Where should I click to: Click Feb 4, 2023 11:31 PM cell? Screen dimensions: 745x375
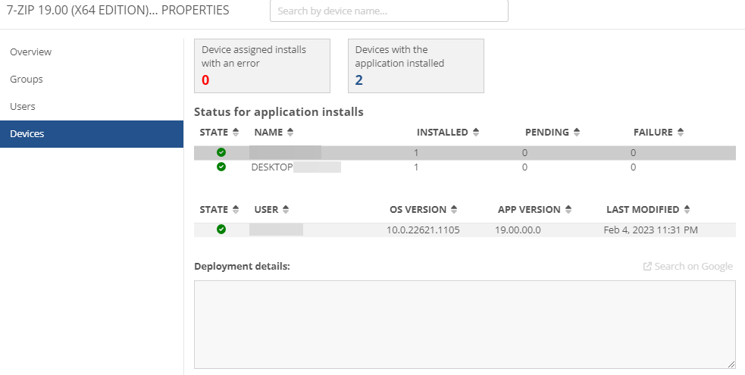coord(650,230)
